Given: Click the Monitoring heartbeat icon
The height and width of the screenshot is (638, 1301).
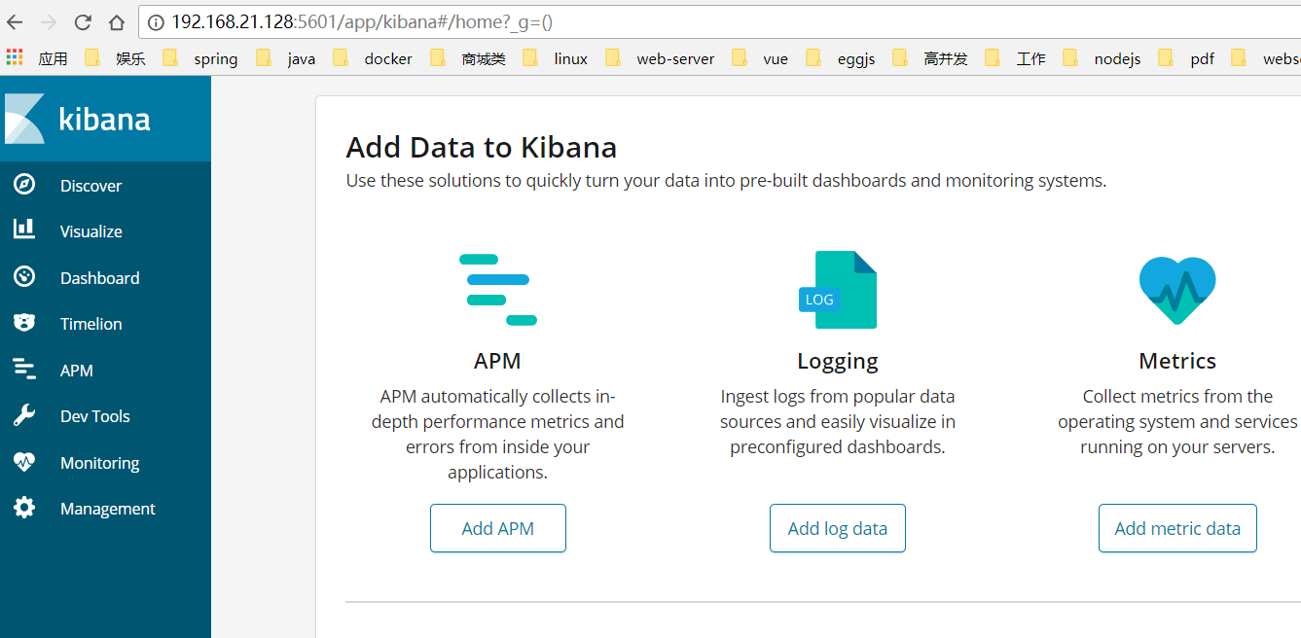Looking at the screenshot, I should [x=24, y=462].
